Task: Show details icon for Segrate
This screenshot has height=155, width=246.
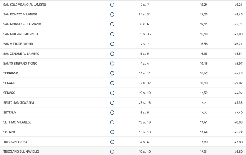Action: pyautogui.click(x=112, y=83)
